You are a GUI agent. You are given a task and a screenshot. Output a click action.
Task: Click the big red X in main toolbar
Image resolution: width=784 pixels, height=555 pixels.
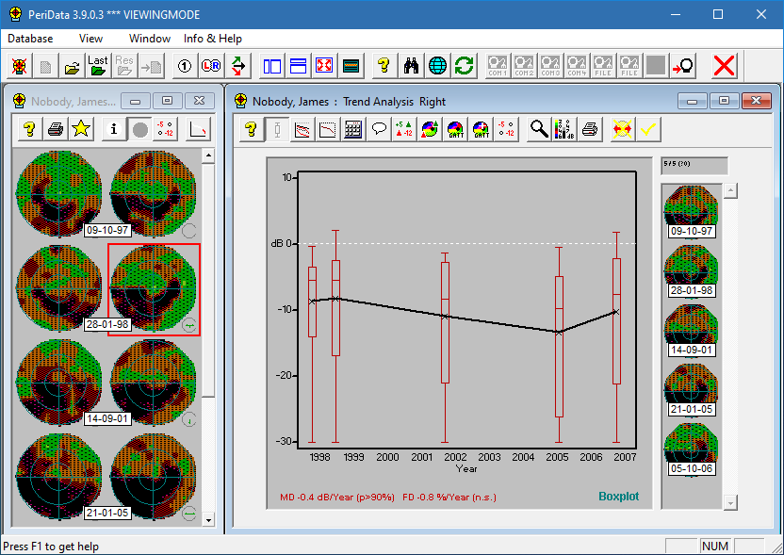[x=724, y=66]
